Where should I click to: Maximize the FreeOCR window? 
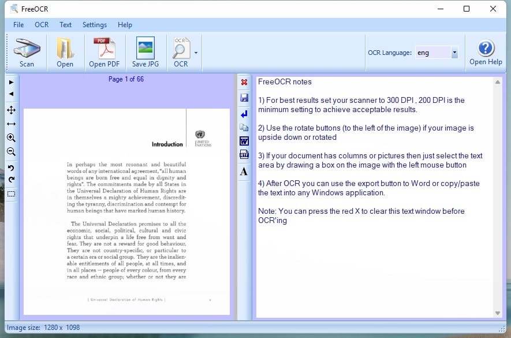click(467, 9)
